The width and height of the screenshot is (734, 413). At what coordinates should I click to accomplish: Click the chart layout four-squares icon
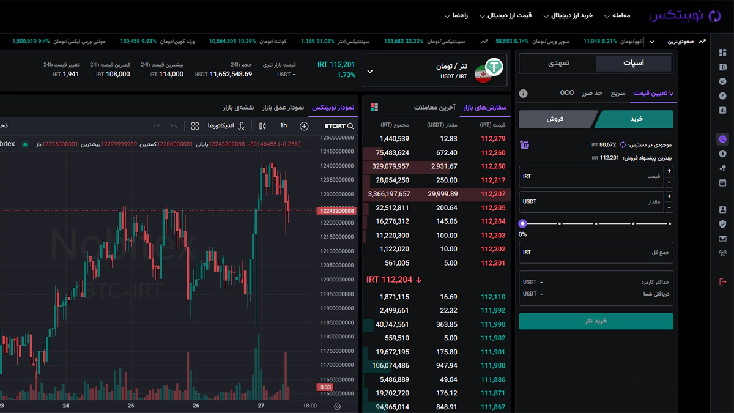195,126
